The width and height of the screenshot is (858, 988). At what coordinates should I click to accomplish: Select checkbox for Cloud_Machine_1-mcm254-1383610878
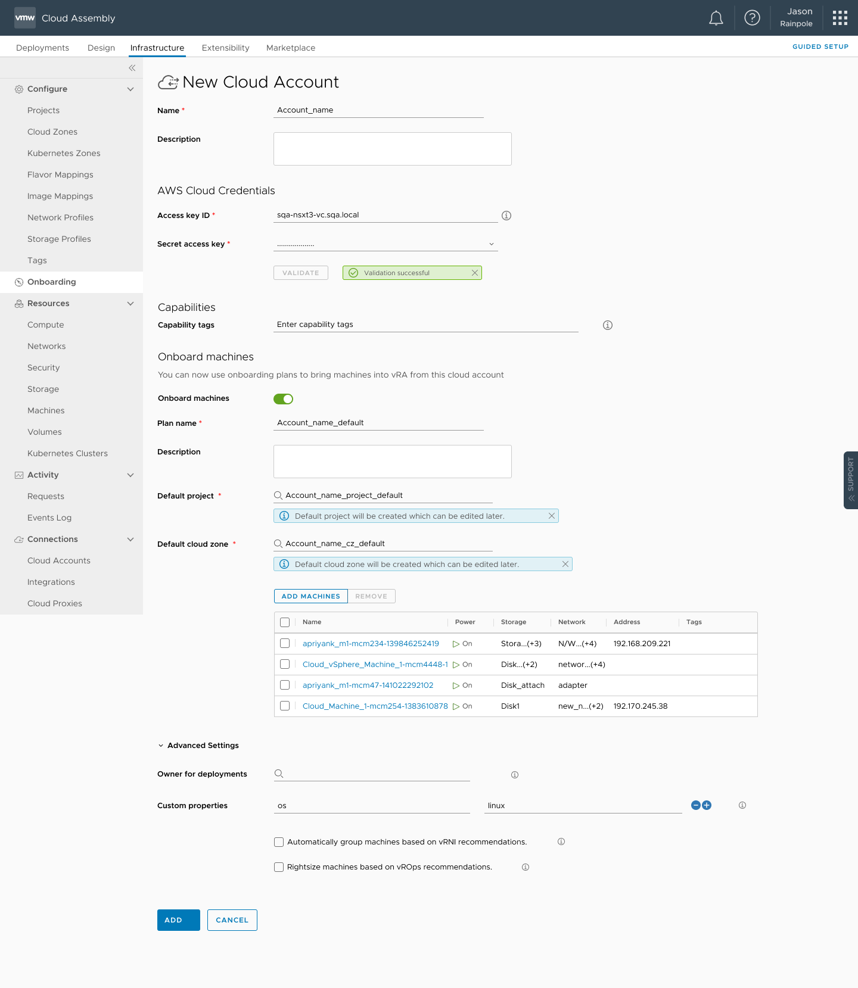[x=285, y=706]
